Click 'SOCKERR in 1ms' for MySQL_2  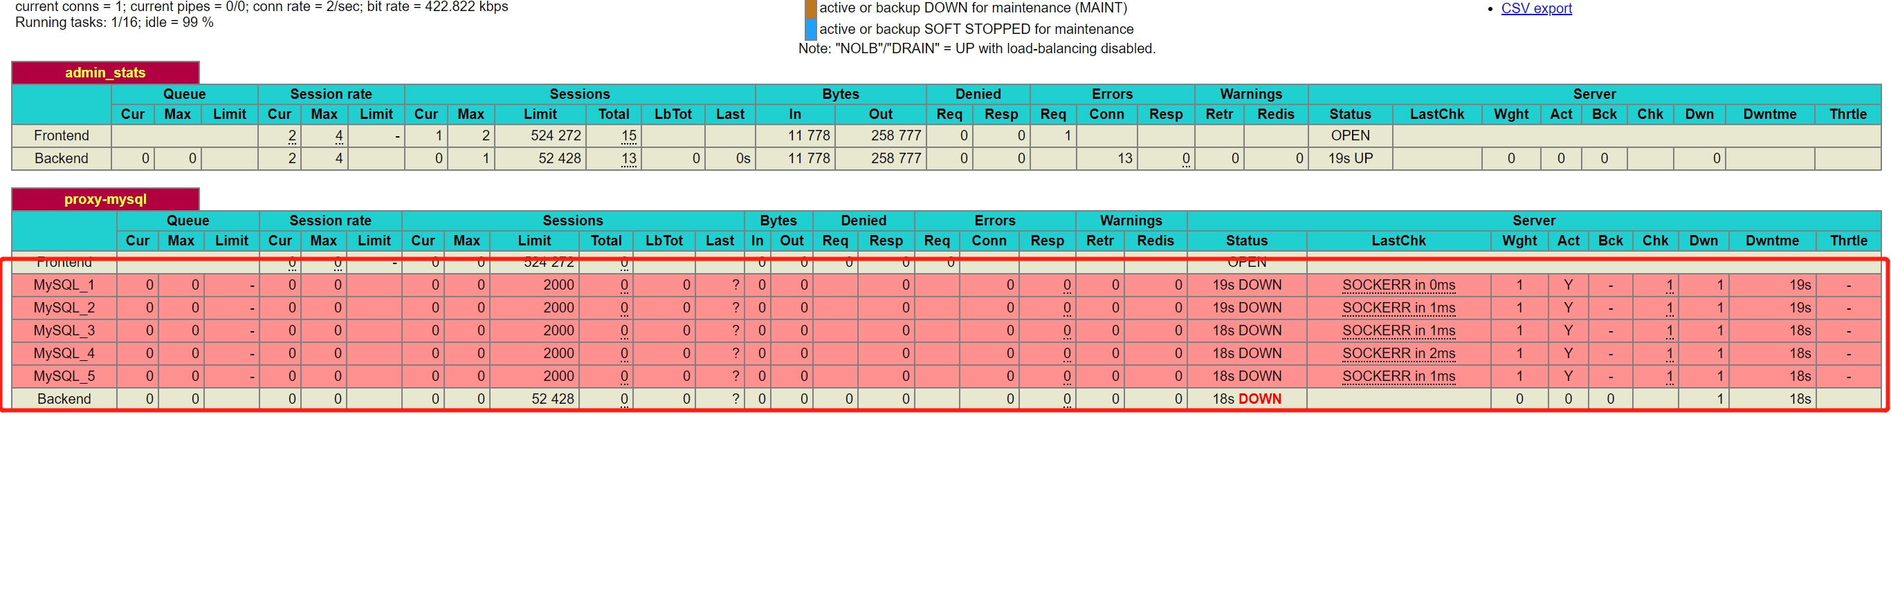1398,308
